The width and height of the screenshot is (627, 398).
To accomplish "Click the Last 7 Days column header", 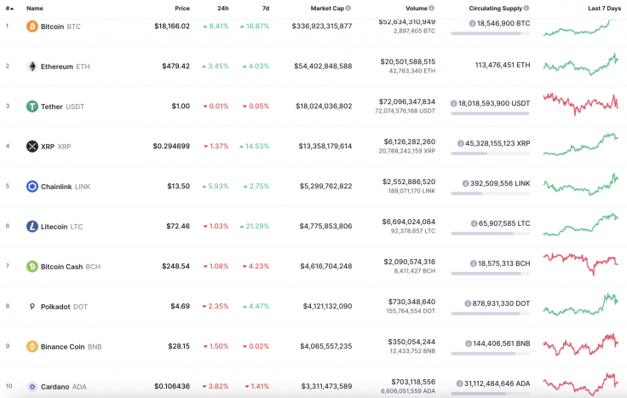I will click(x=604, y=8).
